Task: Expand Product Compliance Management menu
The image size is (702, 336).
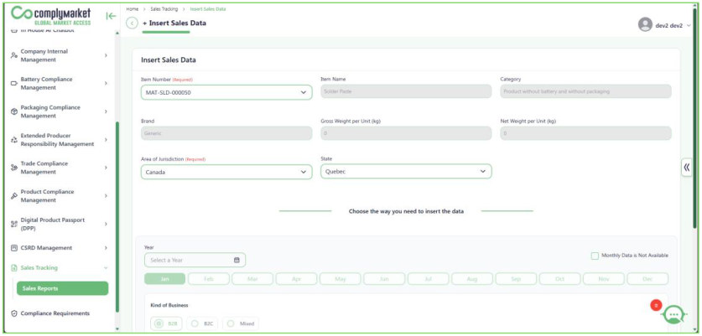Action: point(107,196)
